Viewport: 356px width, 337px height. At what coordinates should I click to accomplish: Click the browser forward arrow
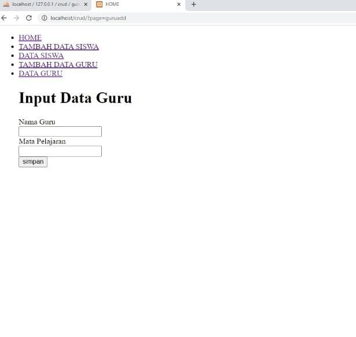16,18
